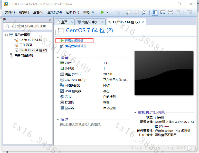Screen dimensions: 199x153
Task: Click the 处理器 processor device icon
Action: coord(62,68)
